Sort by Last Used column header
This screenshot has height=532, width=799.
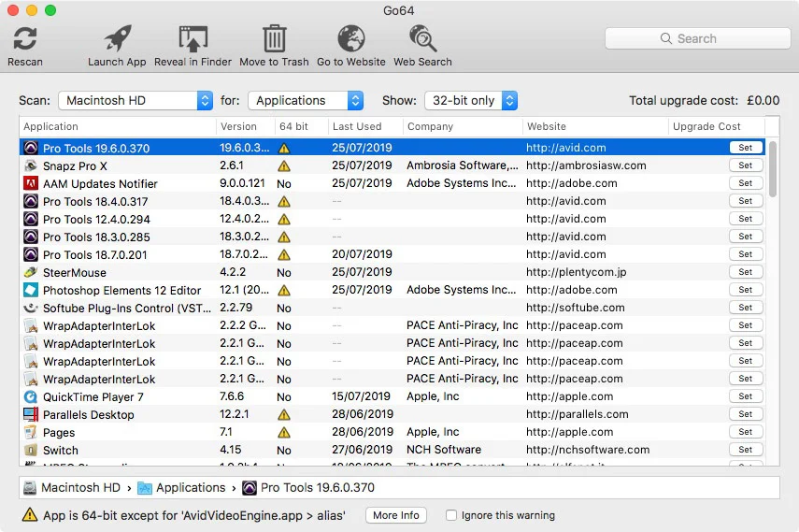[365, 126]
